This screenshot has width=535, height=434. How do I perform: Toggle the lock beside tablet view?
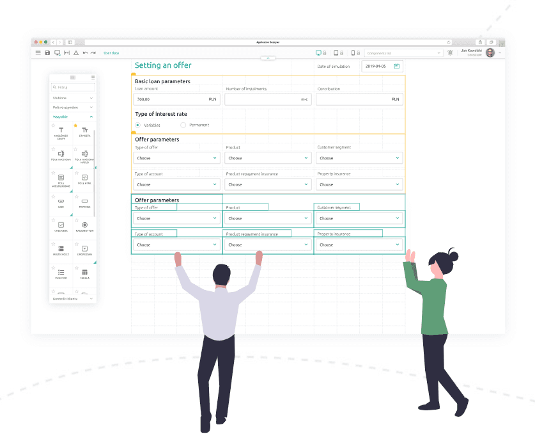[341, 53]
